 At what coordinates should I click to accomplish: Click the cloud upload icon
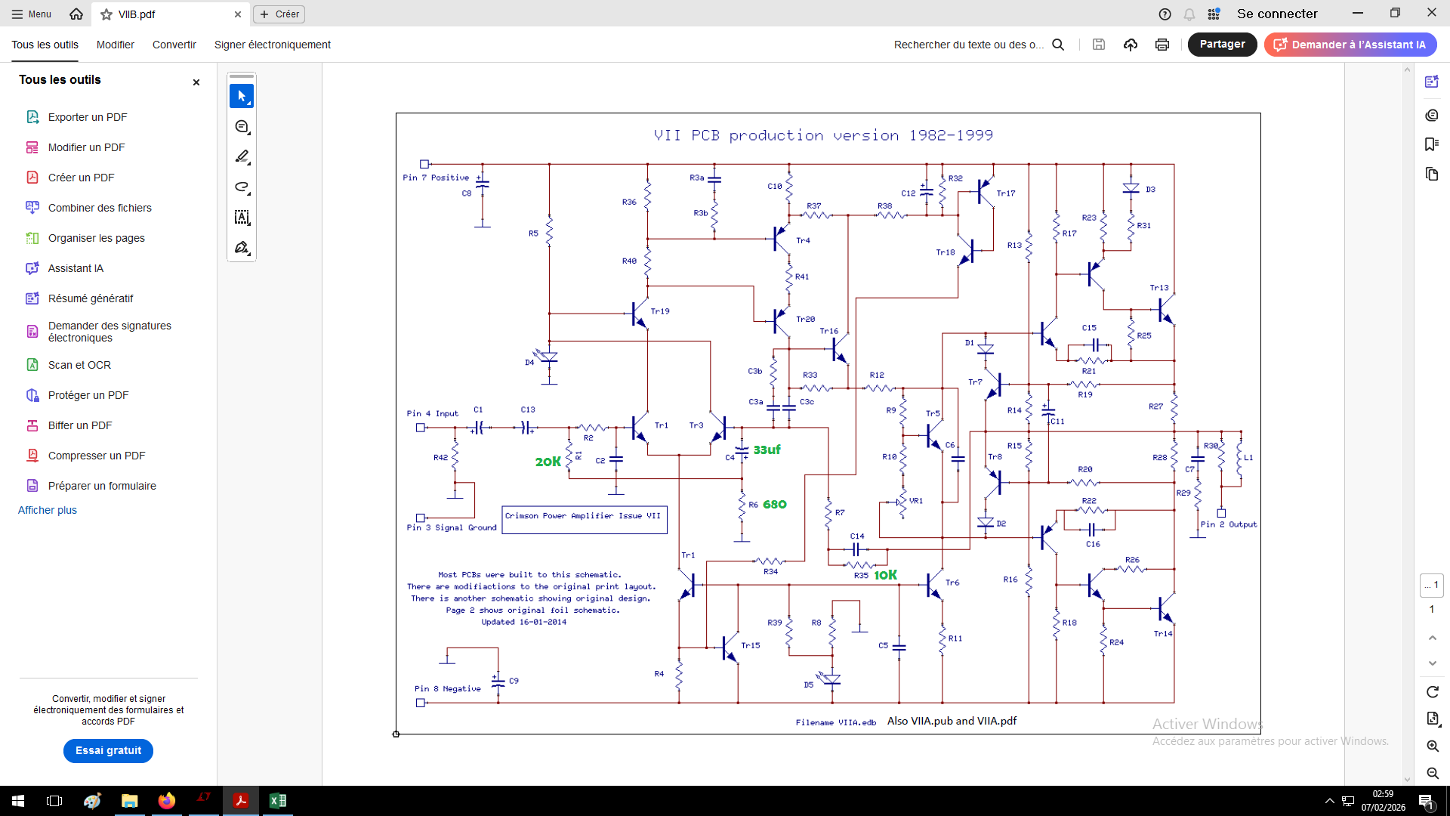point(1131,45)
